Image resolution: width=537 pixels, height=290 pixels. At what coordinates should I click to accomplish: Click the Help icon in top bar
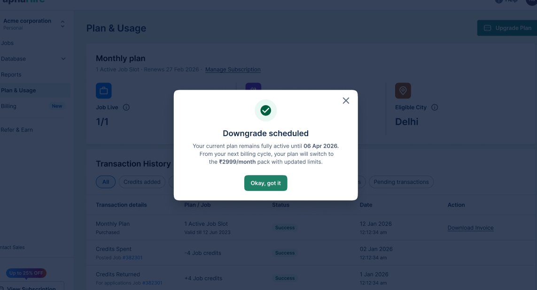tap(499, 1)
